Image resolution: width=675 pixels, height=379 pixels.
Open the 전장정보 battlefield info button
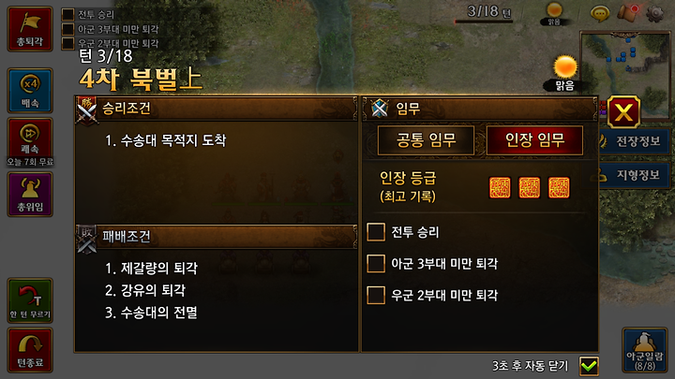(x=635, y=141)
